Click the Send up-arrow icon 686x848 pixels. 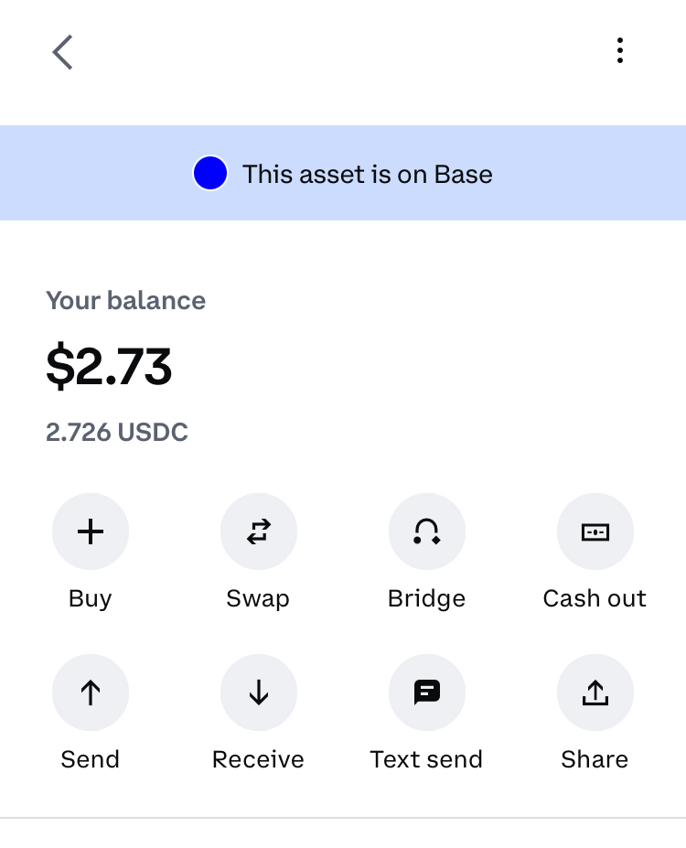(x=91, y=692)
